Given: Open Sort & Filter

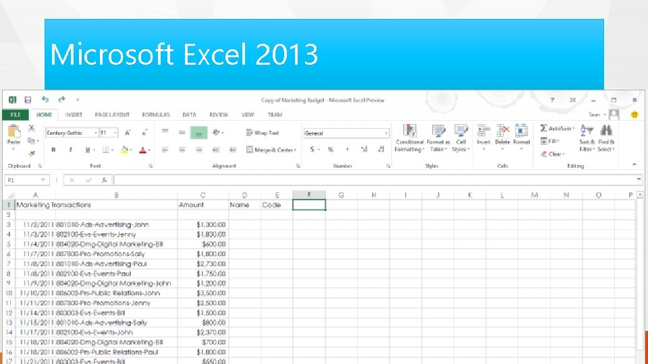Looking at the screenshot, I should 587,139.
